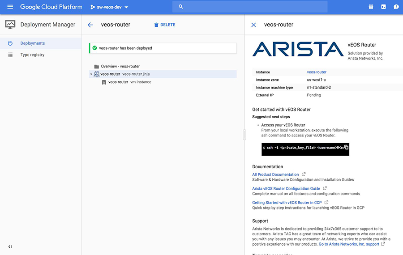Open Getting Started with vEOS Router in GCP

coord(287,203)
